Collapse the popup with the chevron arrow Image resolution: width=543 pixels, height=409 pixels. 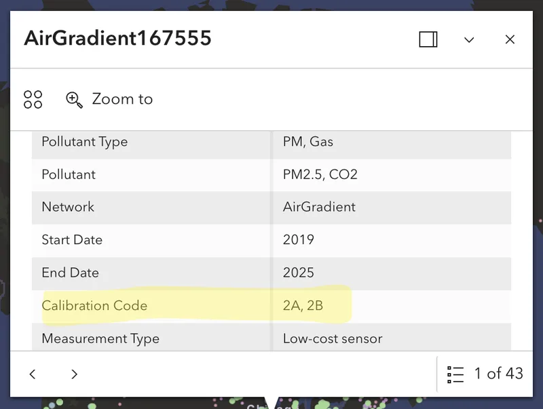tap(469, 40)
